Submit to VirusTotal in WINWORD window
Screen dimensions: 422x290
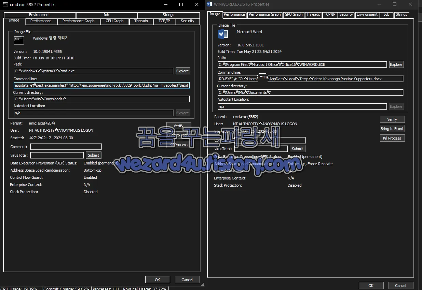coord(298,149)
